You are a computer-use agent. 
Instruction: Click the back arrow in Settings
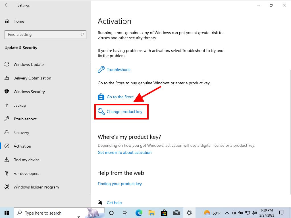[7, 5]
